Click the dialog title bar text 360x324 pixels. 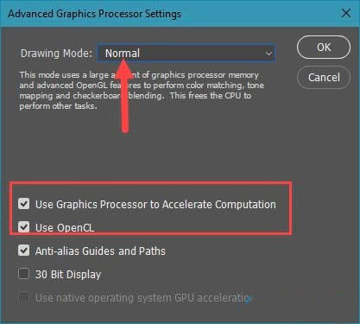click(x=94, y=14)
